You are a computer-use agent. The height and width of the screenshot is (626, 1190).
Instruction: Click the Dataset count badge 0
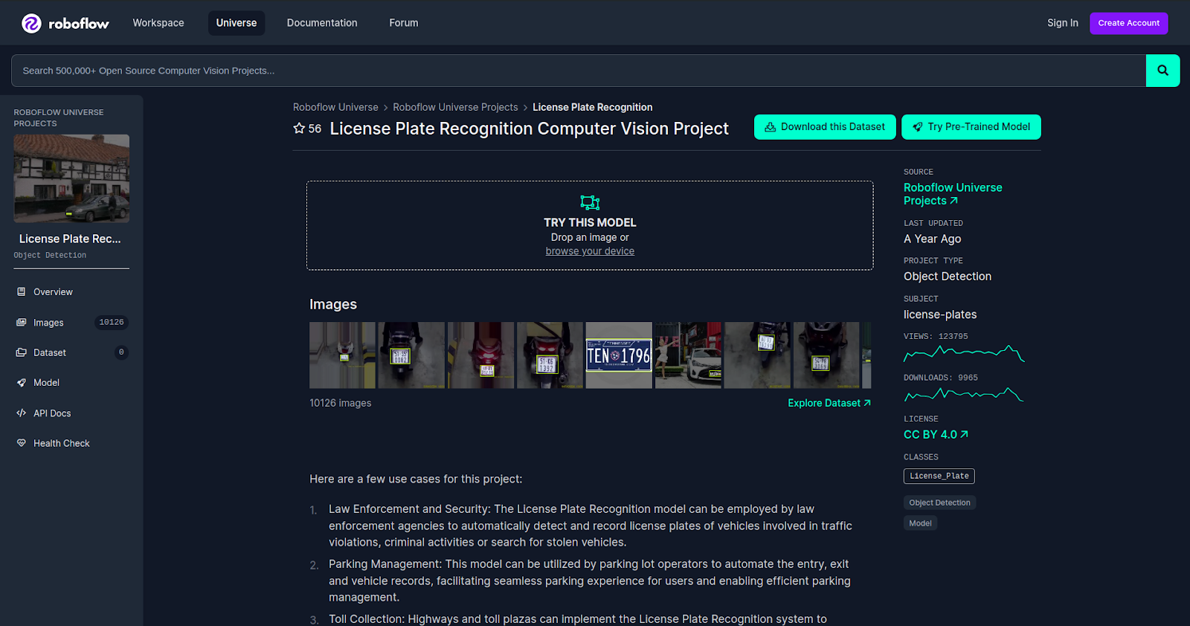coord(121,352)
